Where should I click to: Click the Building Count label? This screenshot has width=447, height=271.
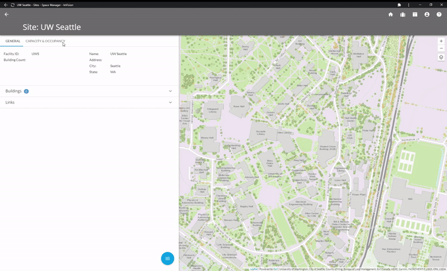pyautogui.click(x=15, y=60)
